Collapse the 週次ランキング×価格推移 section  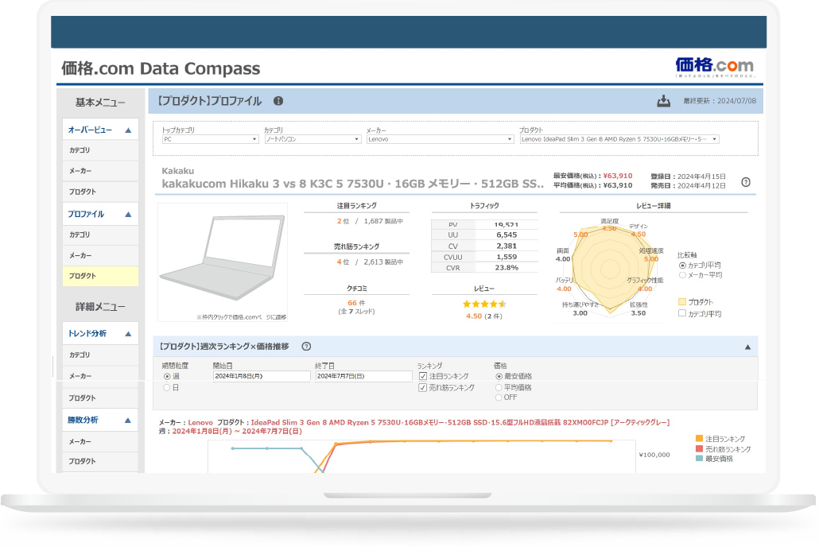747,347
